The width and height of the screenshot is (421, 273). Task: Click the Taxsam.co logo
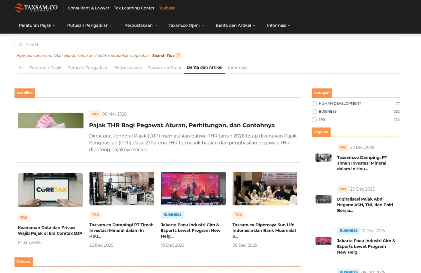pos(36,8)
